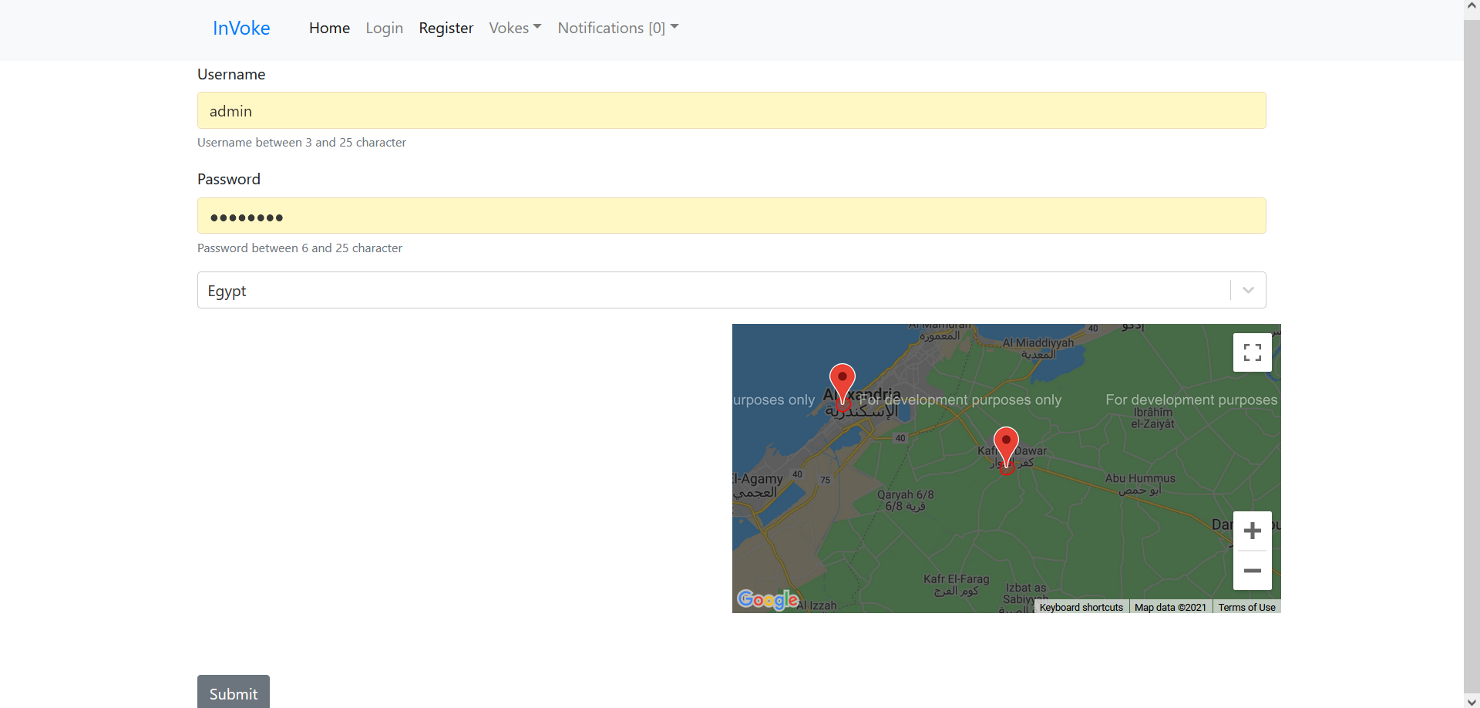Open the map Terms of Use link

tap(1246, 607)
